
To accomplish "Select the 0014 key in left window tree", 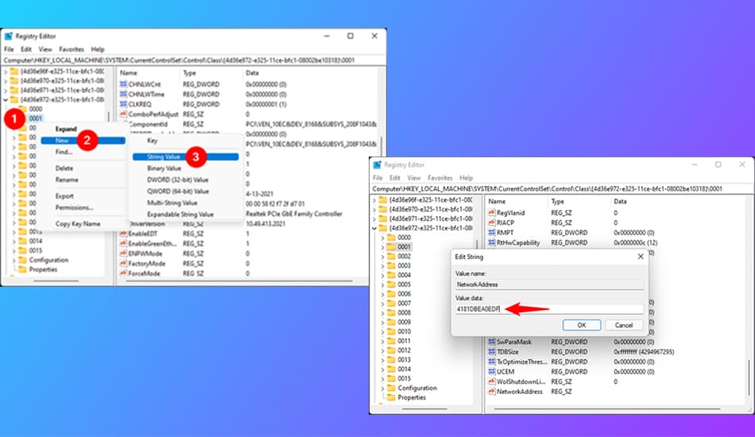I will [36, 241].
